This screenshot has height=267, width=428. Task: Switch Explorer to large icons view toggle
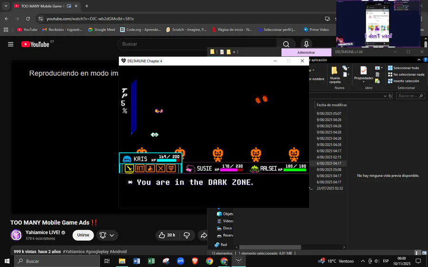tap(424, 253)
